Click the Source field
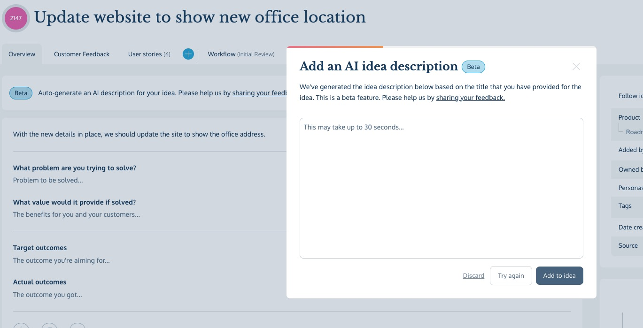 pos(628,245)
